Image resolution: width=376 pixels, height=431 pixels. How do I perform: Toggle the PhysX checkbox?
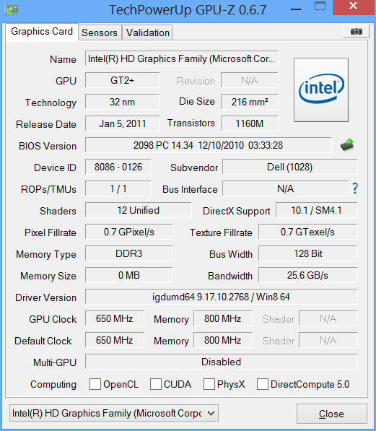click(x=209, y=384)
